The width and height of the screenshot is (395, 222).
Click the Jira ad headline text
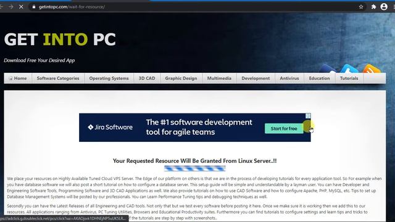(199, 127)
